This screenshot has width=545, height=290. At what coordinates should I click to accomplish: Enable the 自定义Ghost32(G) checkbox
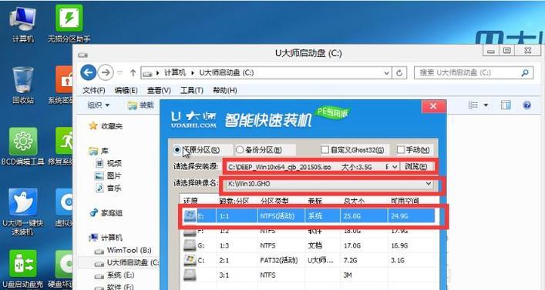click(x=325, y=150)
